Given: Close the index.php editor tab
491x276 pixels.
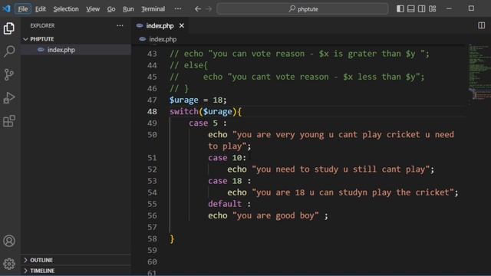Looking at the screenshot, I should [182, 25].
